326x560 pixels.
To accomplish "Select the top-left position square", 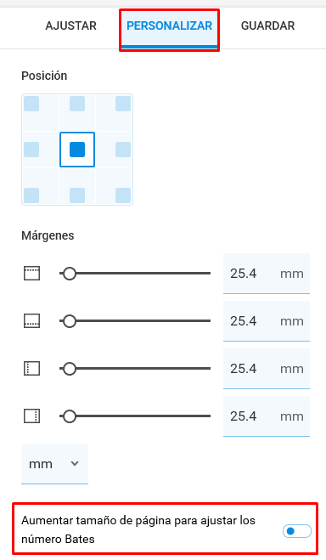I will click(x=31, y=104).
